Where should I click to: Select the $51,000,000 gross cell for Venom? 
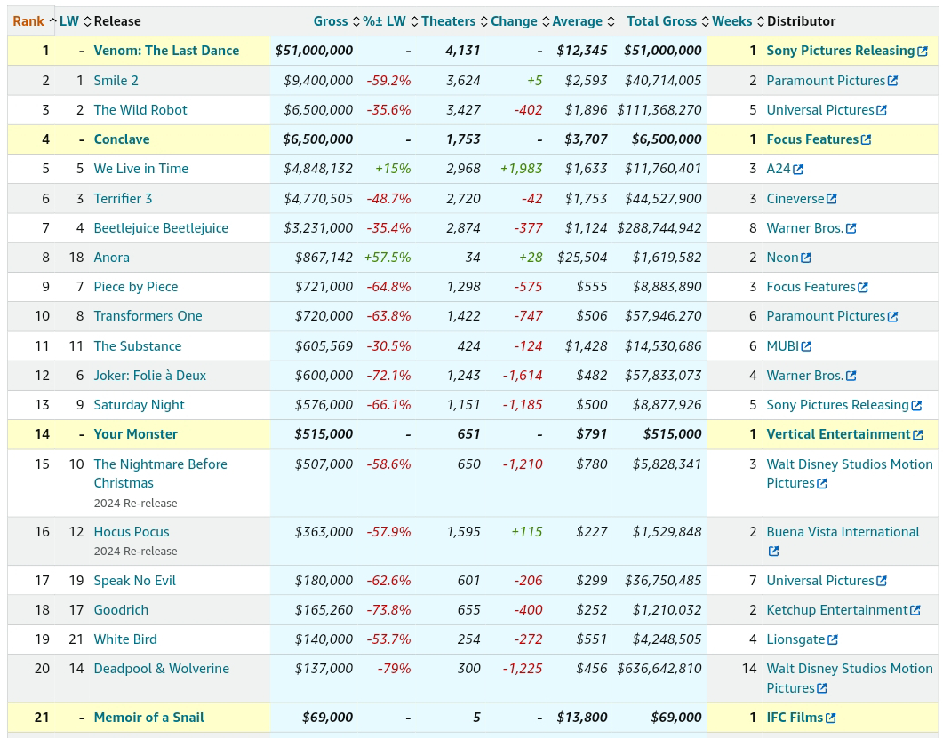tap(314, 51)
